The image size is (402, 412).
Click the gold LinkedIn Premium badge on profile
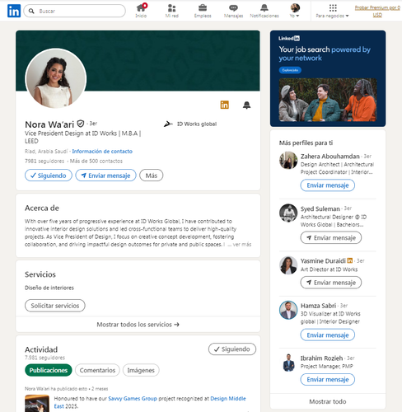coord(224,105)
